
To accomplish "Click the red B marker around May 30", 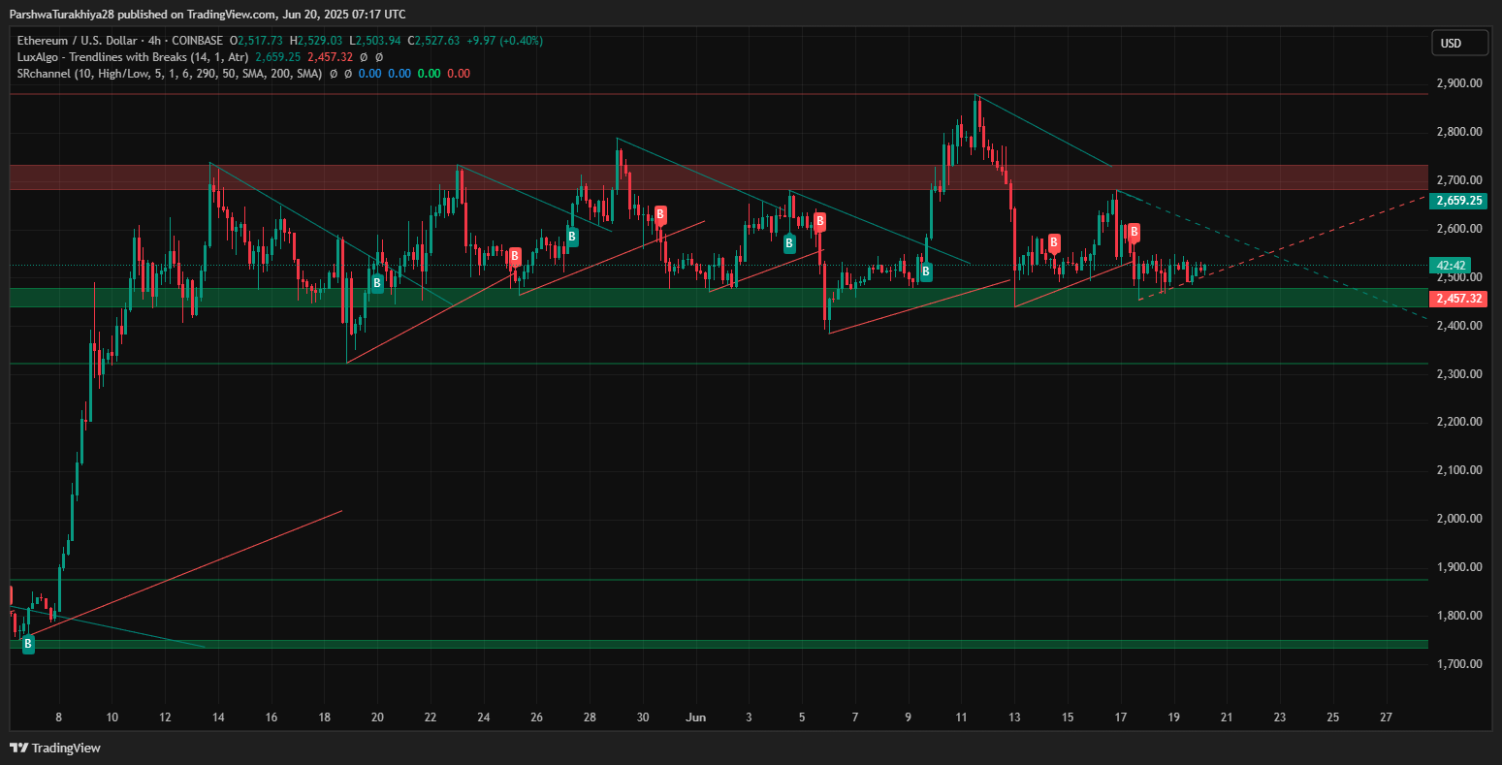I will 660,214.
